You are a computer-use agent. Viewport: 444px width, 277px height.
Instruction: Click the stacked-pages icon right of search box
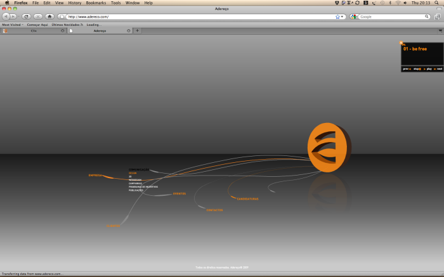(x=438, y=16)
